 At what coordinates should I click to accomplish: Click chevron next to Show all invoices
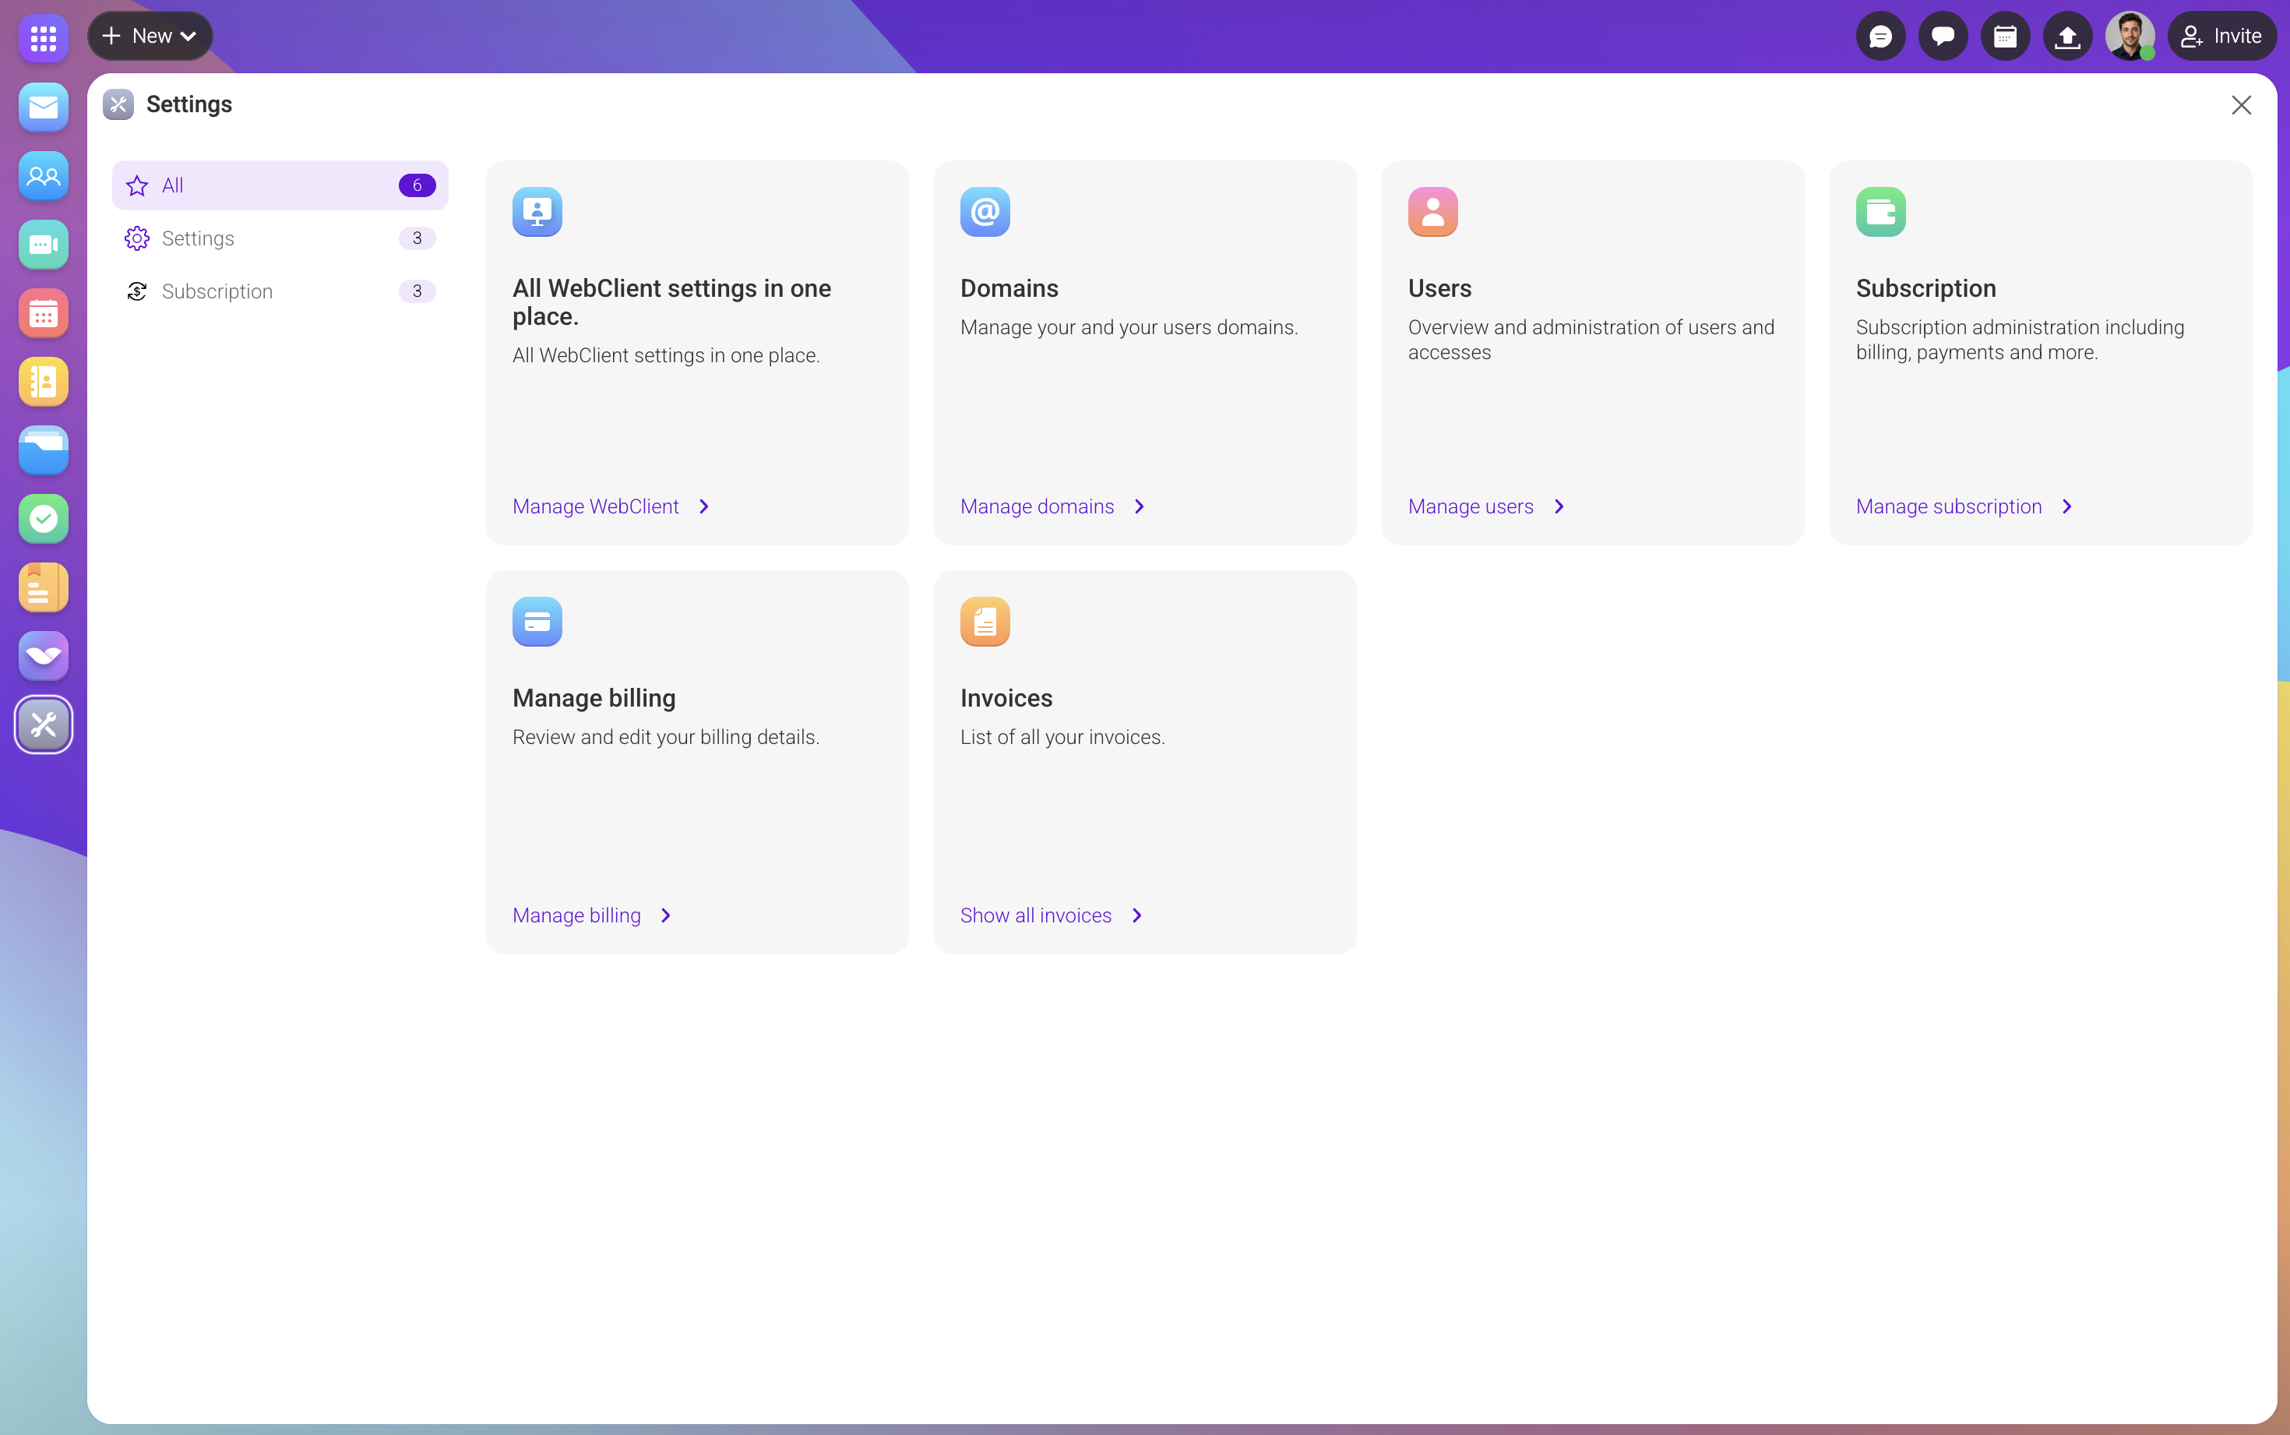click(1136, 916)
